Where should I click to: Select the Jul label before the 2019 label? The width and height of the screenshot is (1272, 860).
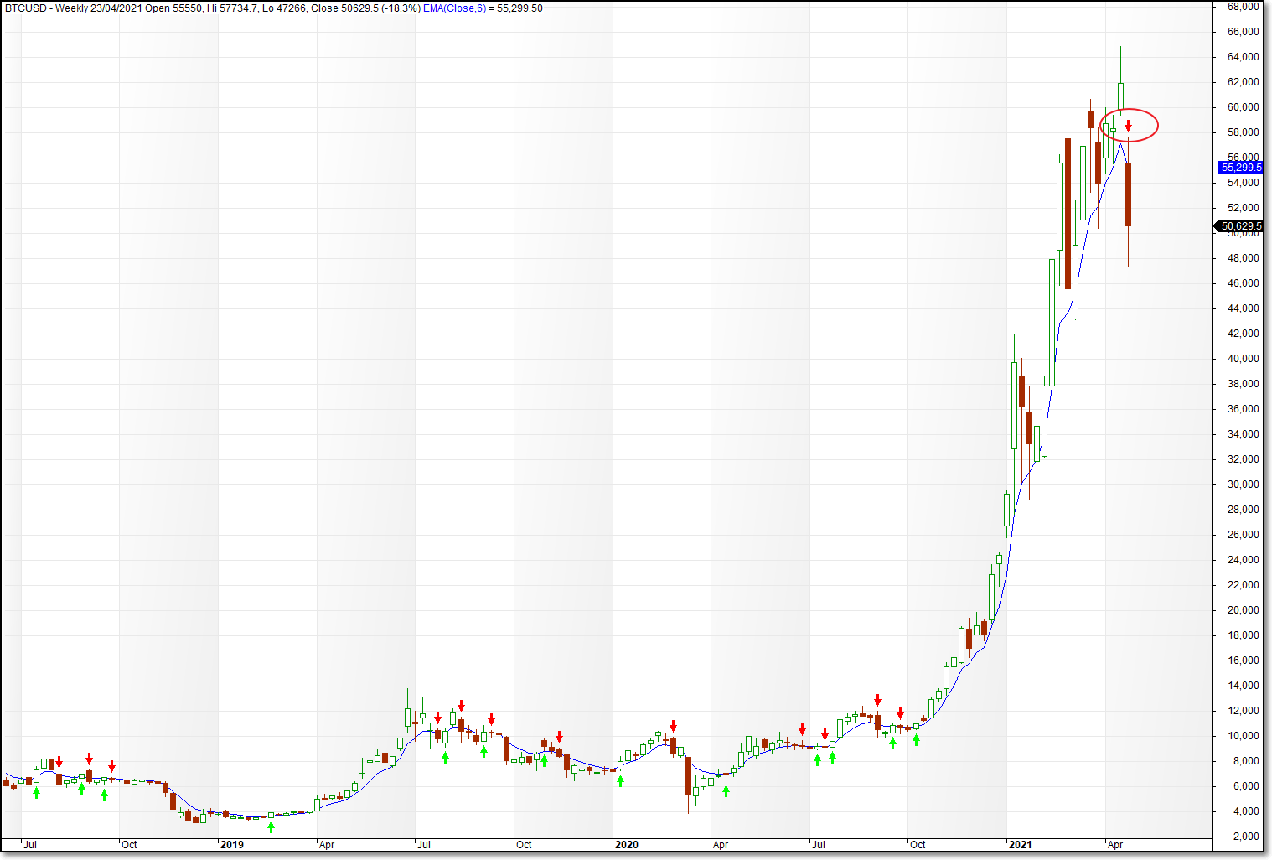tap(30, 845)
